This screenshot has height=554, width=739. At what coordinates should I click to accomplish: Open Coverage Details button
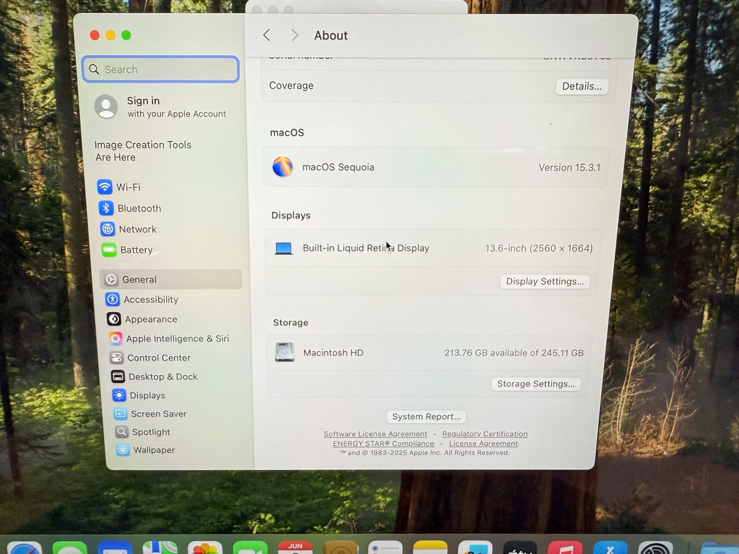coord(582,86)
